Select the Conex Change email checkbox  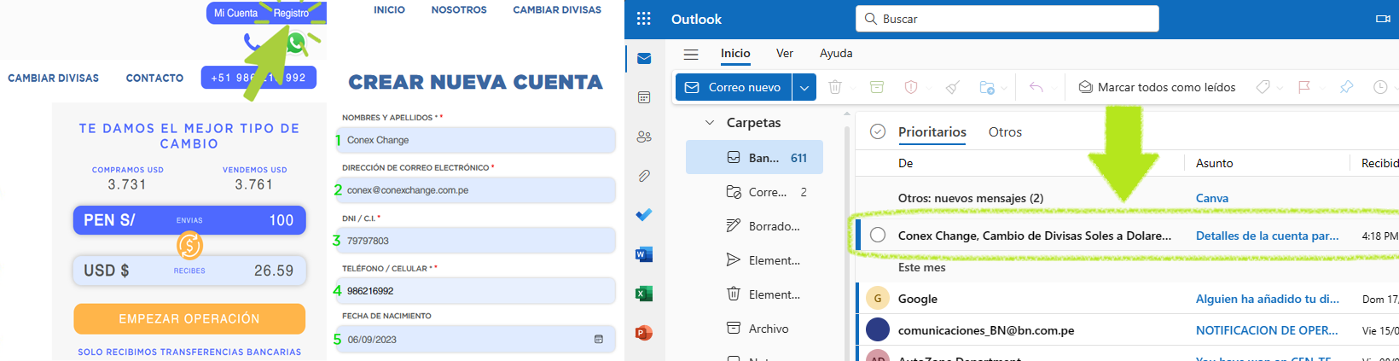point(878,236)
